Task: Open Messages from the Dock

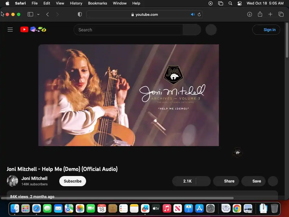Action: point(47,209)
